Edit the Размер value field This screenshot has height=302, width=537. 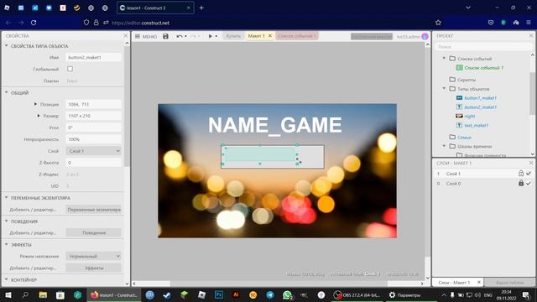[x=93, y=116]
